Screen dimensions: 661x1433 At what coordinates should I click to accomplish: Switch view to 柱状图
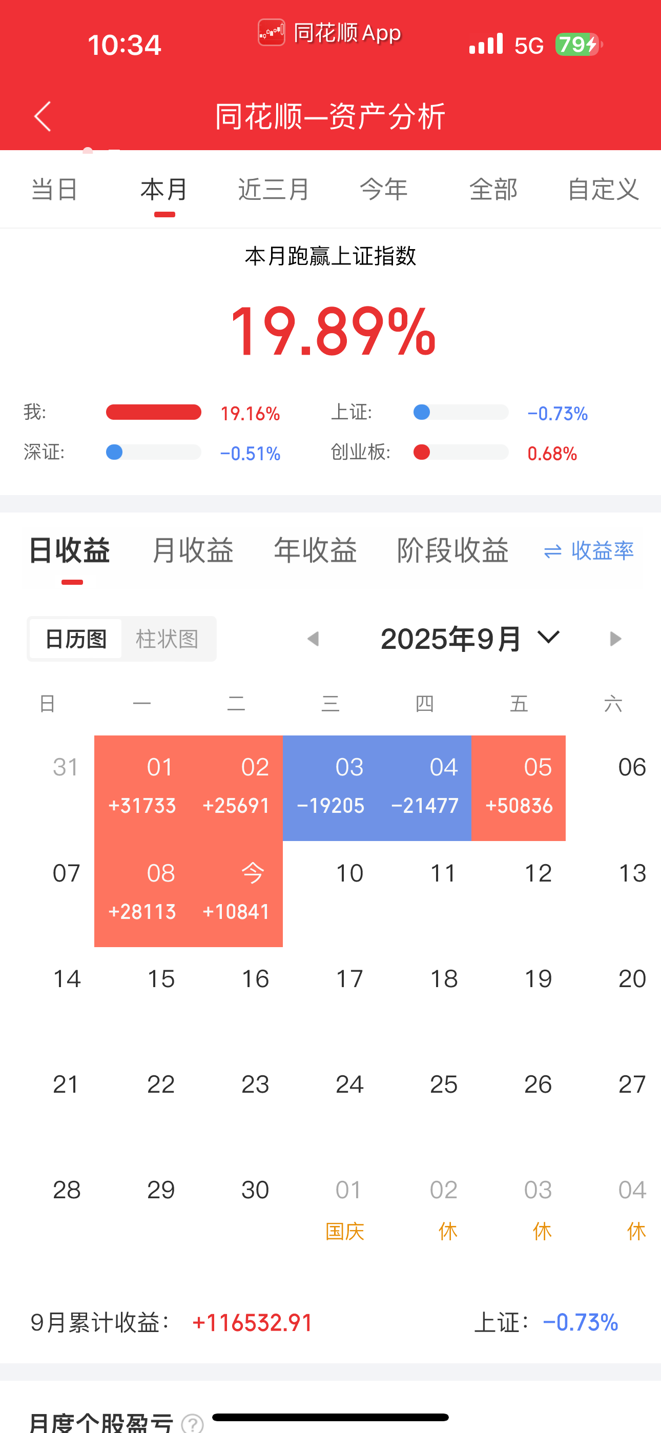click(x=168, y=639)
